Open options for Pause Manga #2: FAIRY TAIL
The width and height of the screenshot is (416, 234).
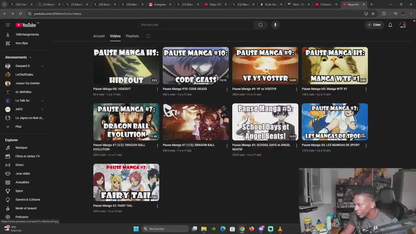157,206
